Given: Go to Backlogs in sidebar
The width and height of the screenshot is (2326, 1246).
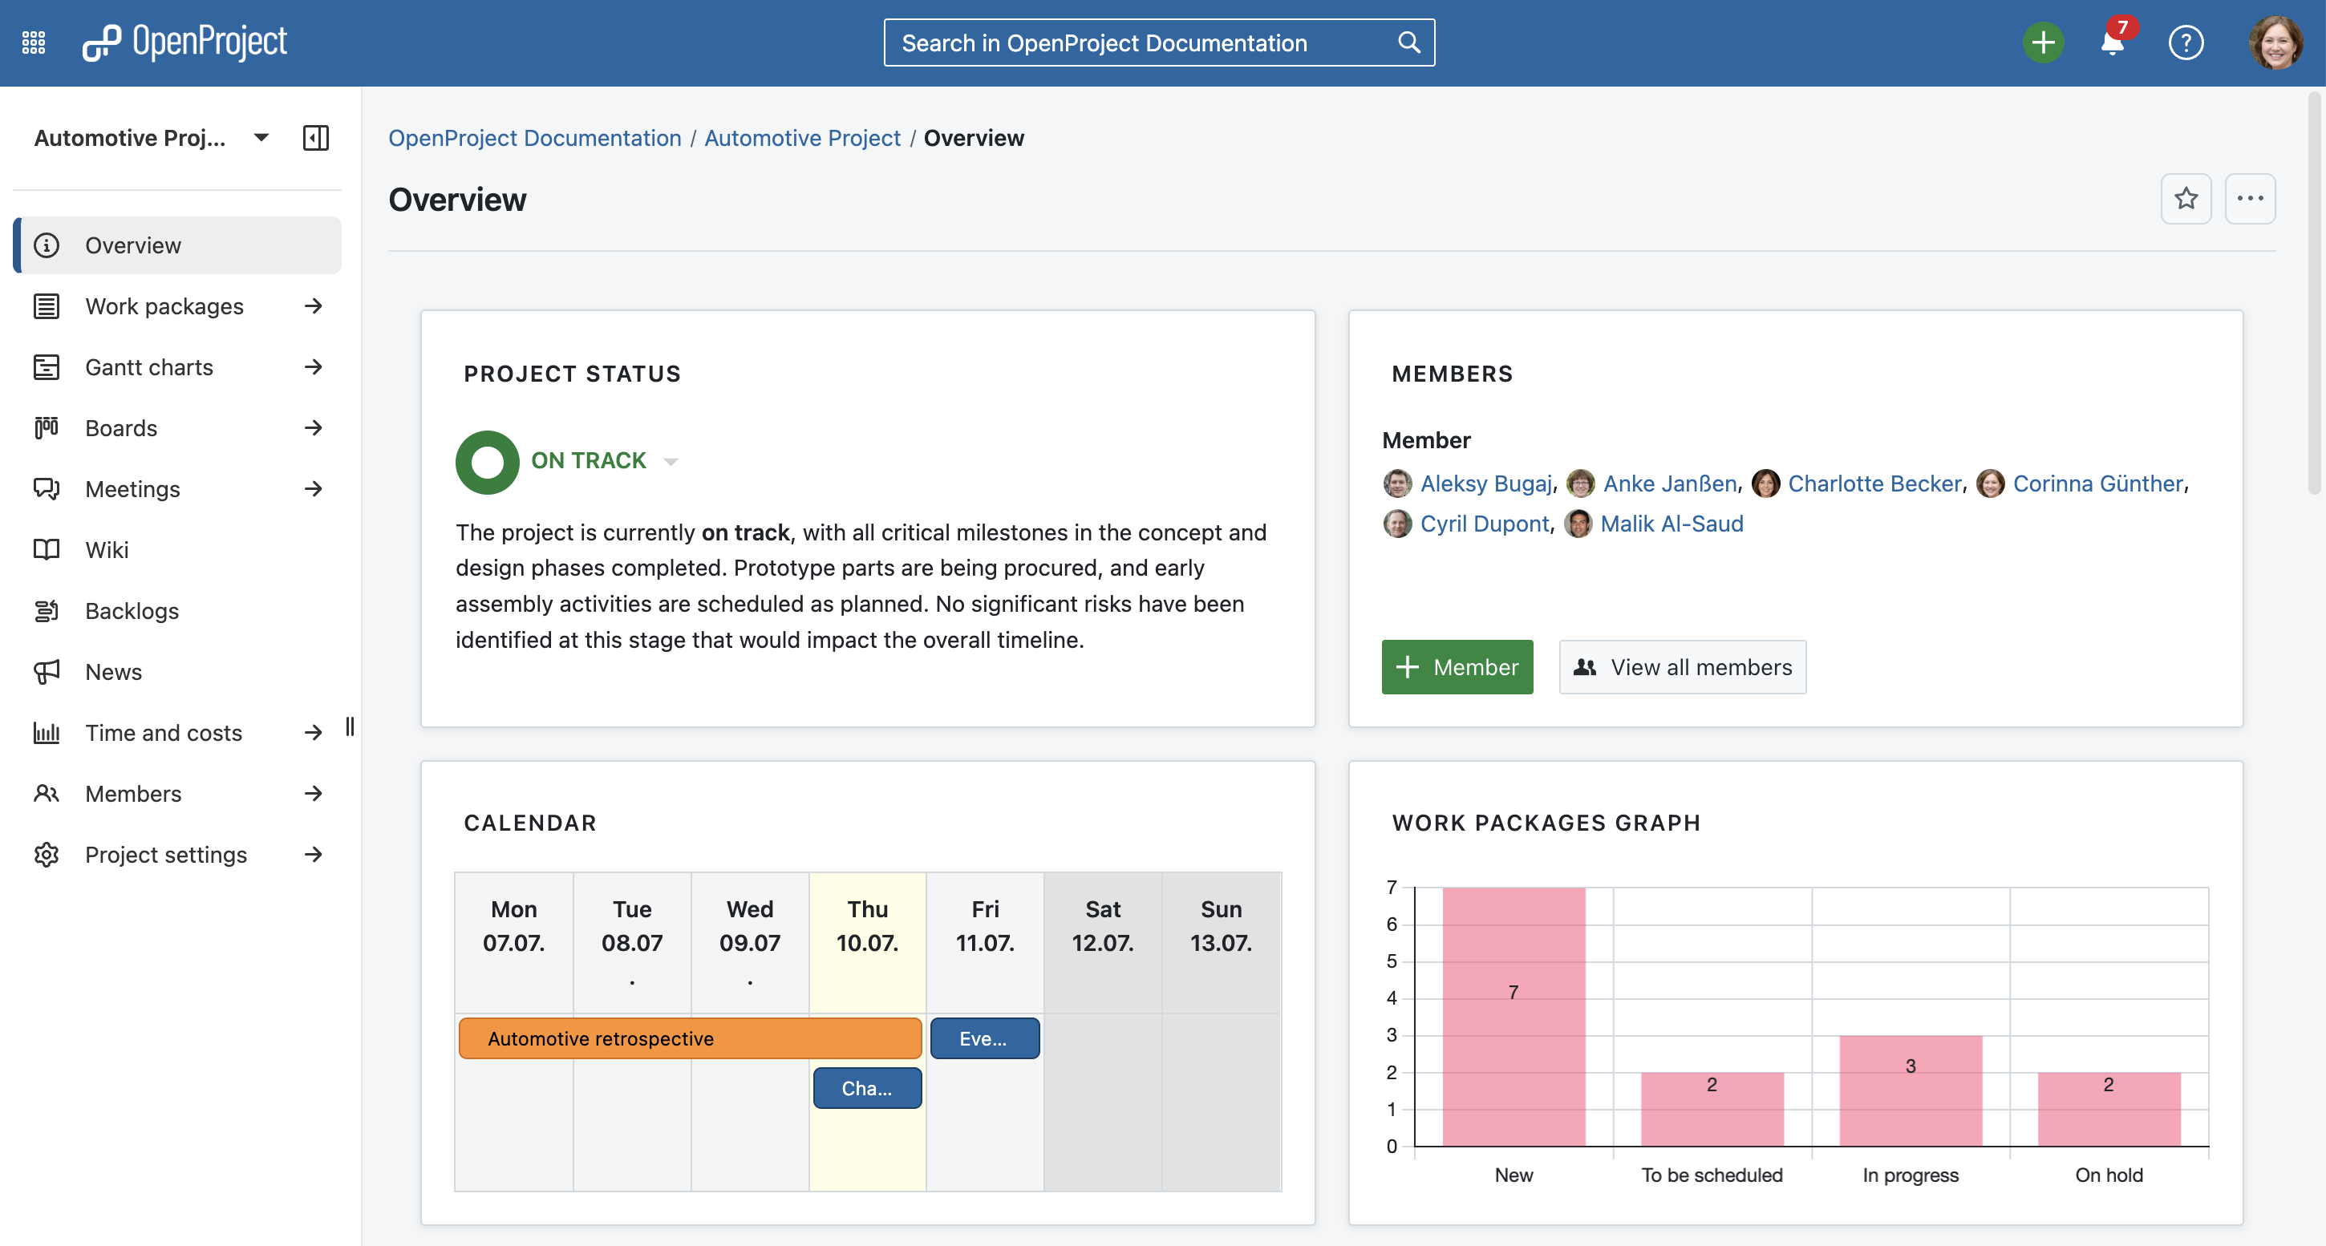Looking at the screenshot, I should (132, 611).
